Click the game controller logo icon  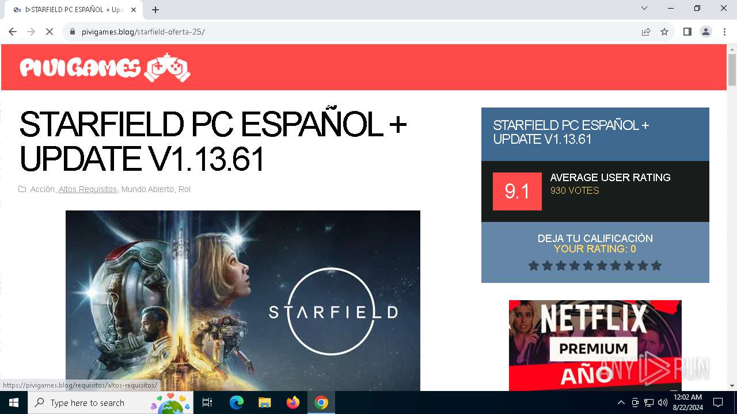click(167, 67)
